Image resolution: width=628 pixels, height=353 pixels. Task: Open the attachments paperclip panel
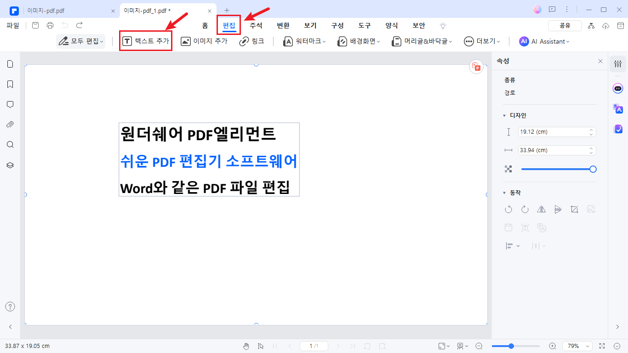[10, 125]
